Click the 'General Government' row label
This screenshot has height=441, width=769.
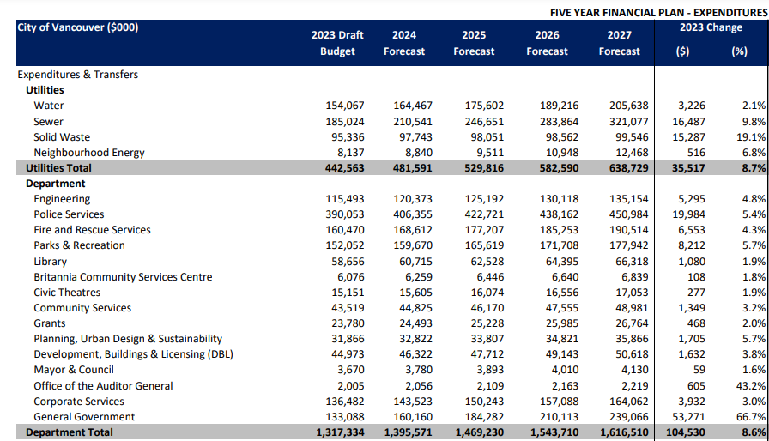[x=84, y=417]
